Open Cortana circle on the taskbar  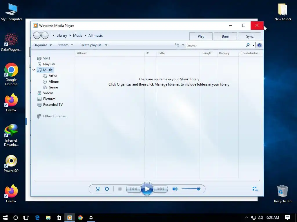(16, 218)
